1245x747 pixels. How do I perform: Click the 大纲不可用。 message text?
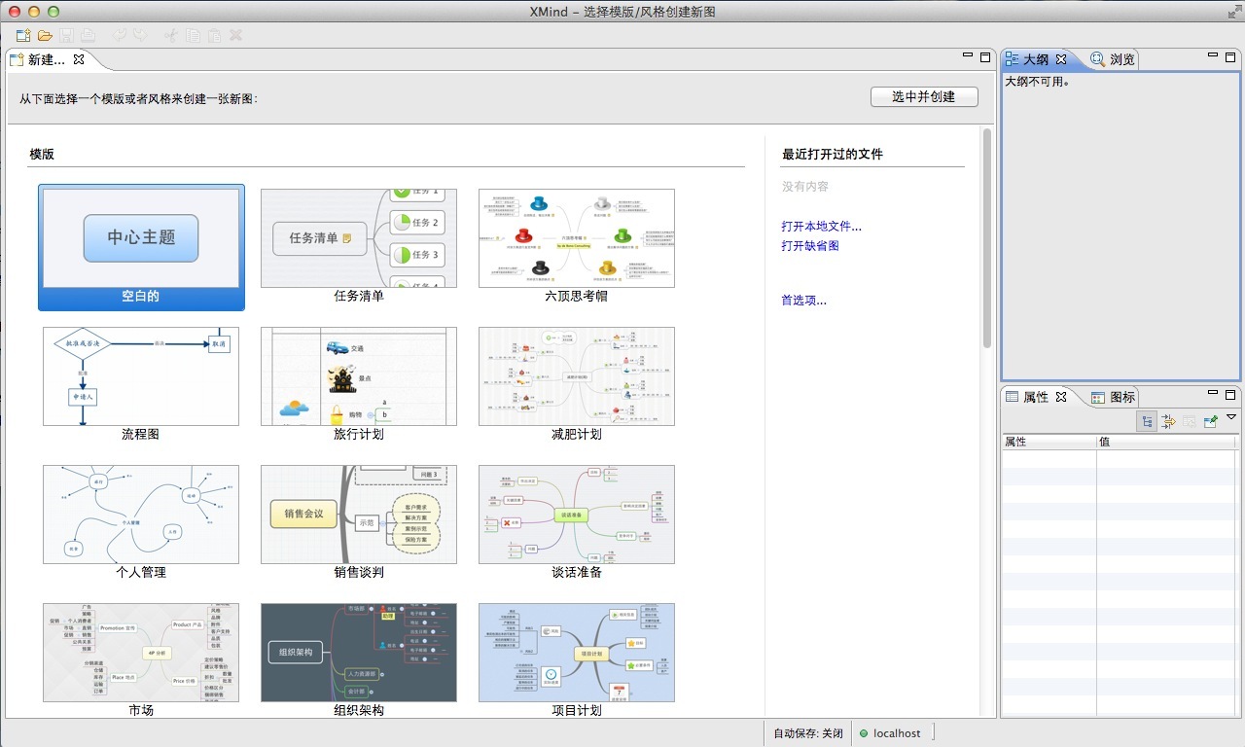coord(1037,82)
